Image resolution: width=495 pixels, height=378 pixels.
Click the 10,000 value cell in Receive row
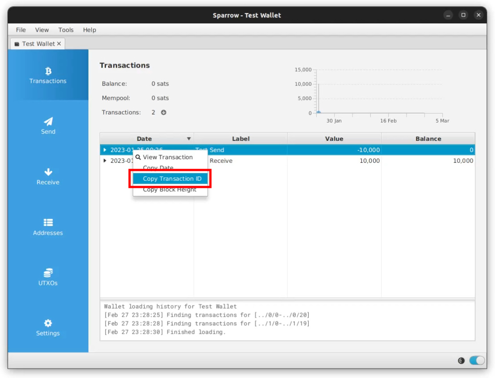coord(335,161)
